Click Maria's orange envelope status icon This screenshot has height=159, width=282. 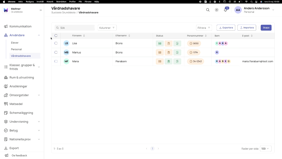(160, 61)
